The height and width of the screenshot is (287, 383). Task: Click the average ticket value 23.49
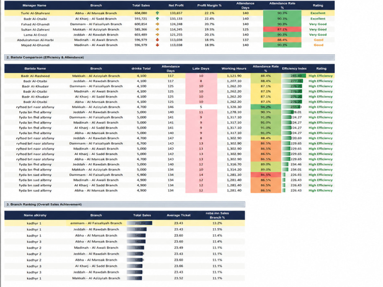[178, 248]
